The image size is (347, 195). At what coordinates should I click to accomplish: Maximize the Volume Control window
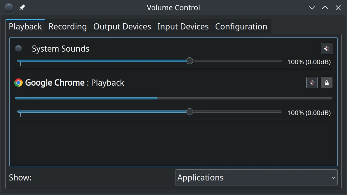pyautogui.click(x=325, y=8)
